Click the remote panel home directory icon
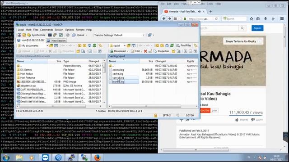 point(167,45)
